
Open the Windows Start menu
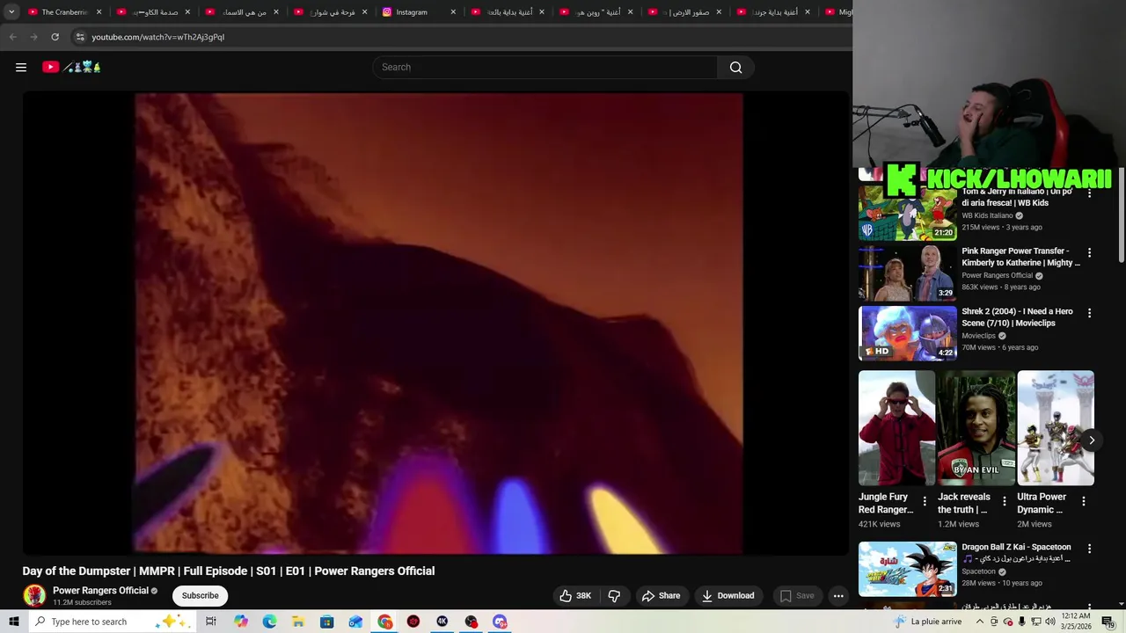click(13, 622)
